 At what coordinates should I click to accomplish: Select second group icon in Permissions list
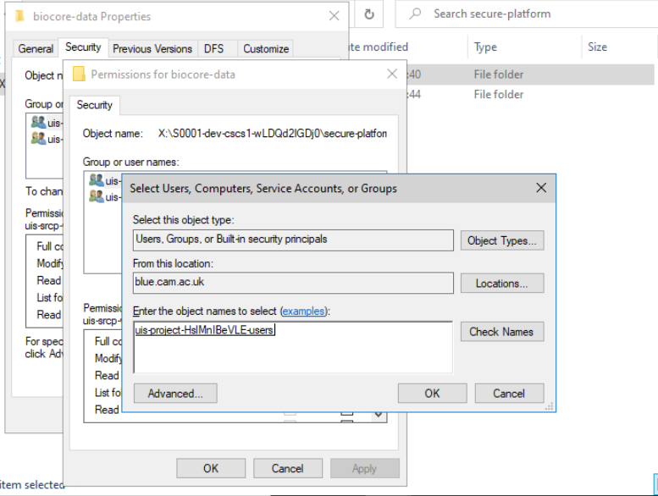97,196
